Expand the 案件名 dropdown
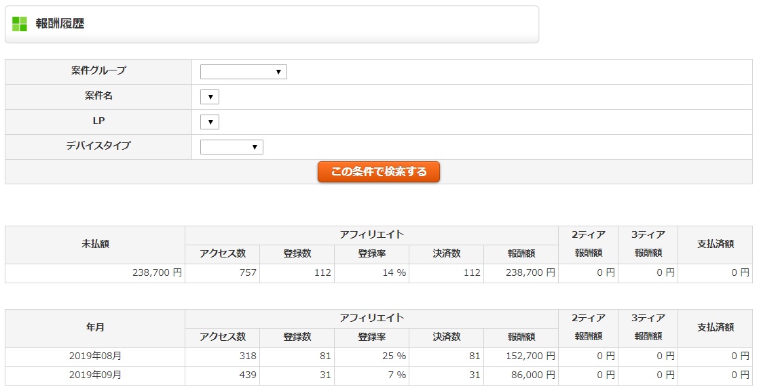This screenshot has width=759, height=391. [x=210, y=97]
